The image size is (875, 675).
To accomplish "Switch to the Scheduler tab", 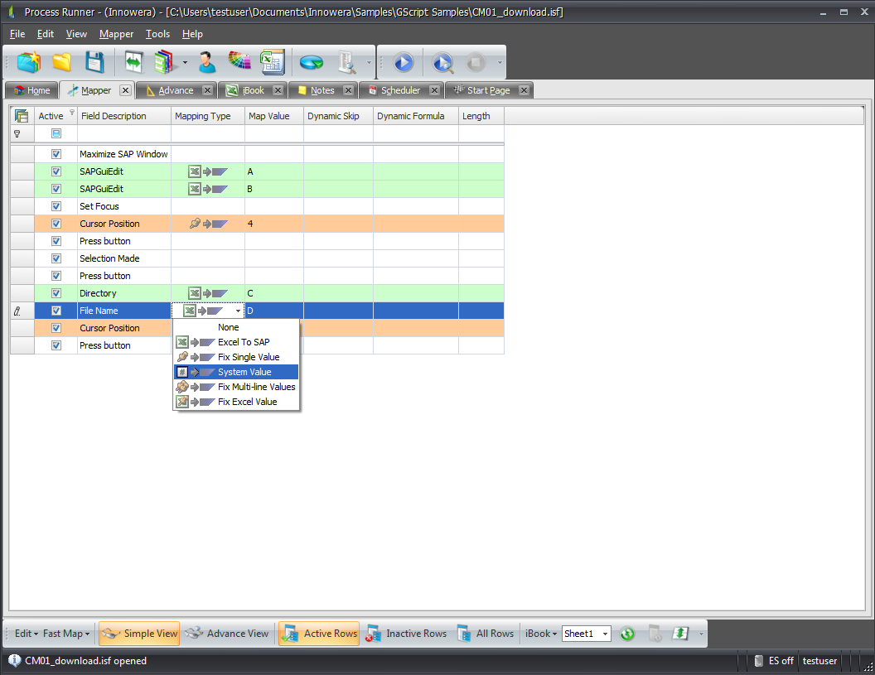I will [x=400, y=90].
